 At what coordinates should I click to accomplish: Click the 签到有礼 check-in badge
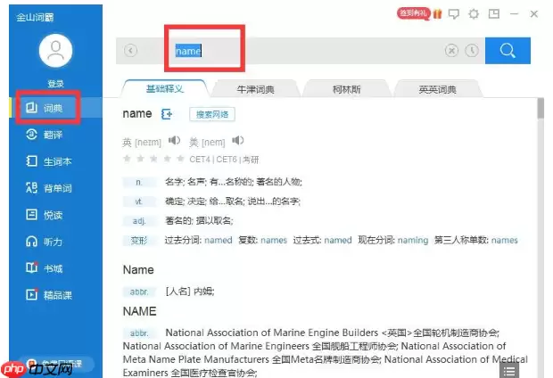point(413,13)
